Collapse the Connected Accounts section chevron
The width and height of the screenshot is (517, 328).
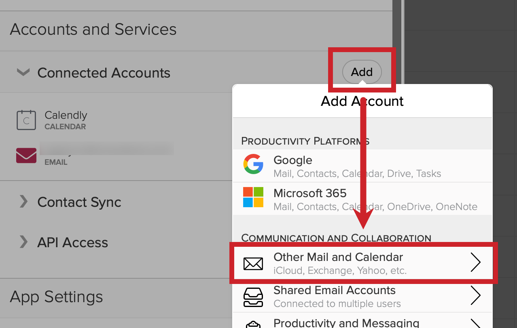point(23,72)
